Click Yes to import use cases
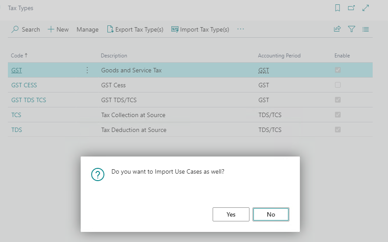This screenshot has height=242, width=388. pyautogui.click(x=231, y=214)
